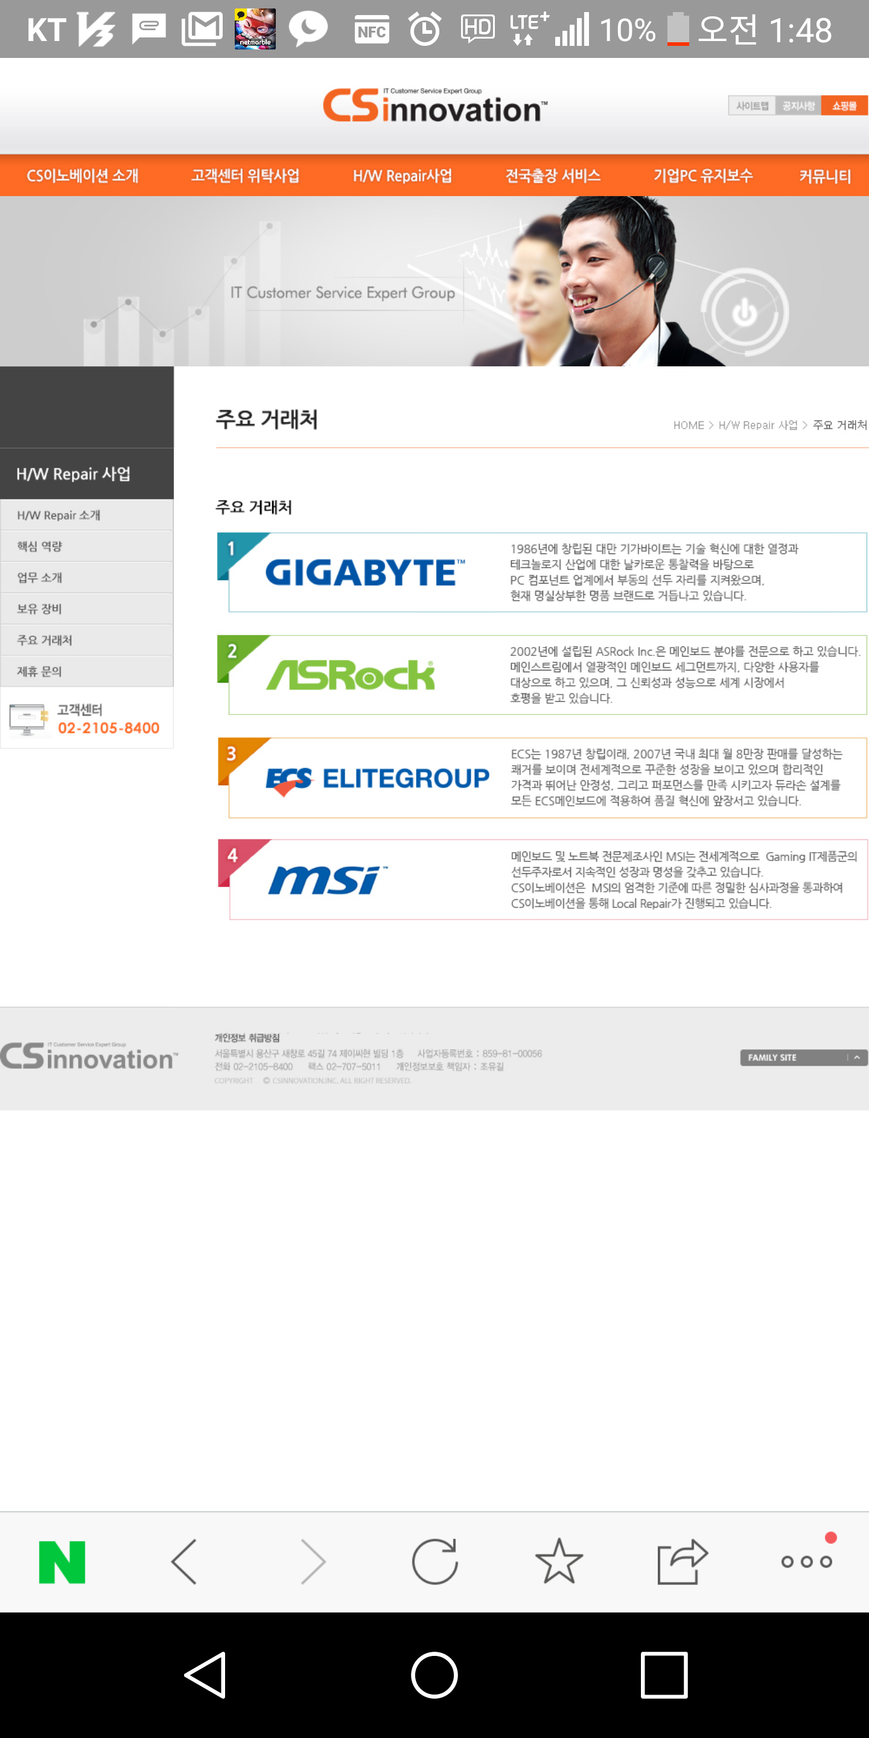This screenshot has width=869, height=1738.
Task: Click the H/W Repair 사업 breadcrumb
Action: [x=758, y=425]
